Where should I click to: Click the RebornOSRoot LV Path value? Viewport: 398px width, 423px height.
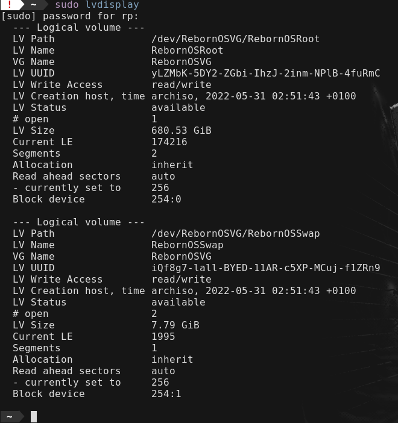click(x=235, y=39)
